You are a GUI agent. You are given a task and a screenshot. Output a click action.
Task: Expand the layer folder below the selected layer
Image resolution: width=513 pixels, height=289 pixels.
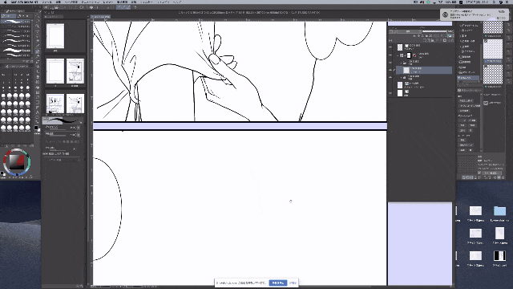[401, 77]
